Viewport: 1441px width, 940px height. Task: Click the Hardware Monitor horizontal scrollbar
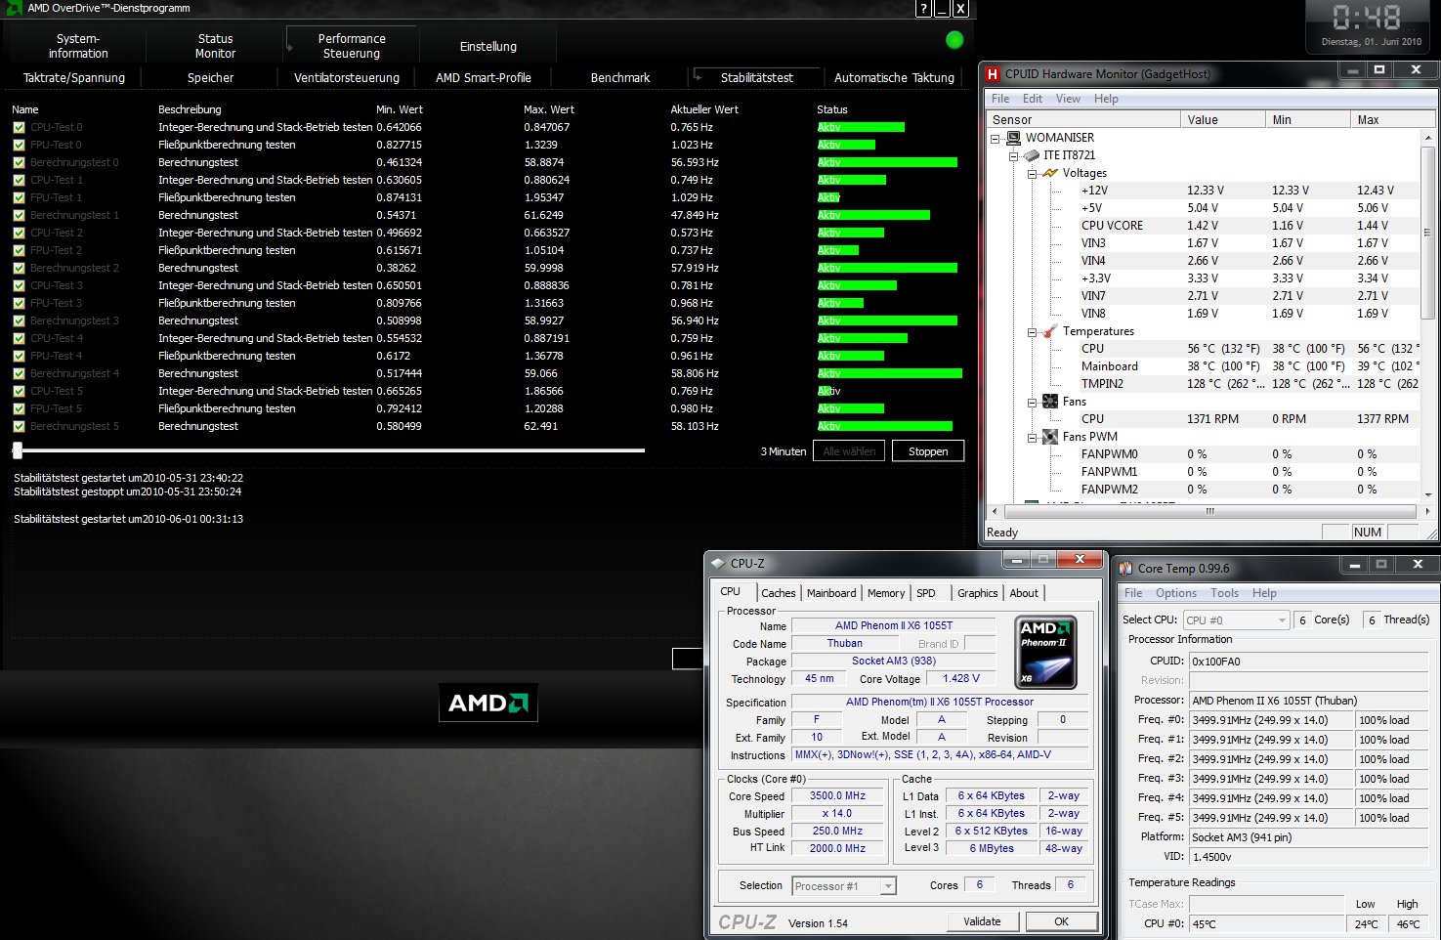[x=1209, y=511]
